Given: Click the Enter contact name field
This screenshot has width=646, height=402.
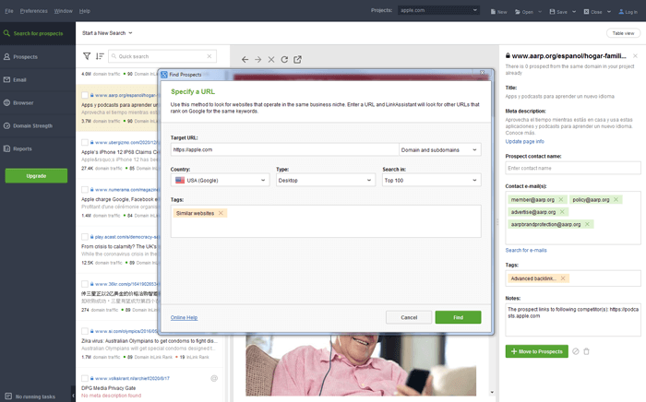Looking at the screenshot, I should tap(573, 168).
